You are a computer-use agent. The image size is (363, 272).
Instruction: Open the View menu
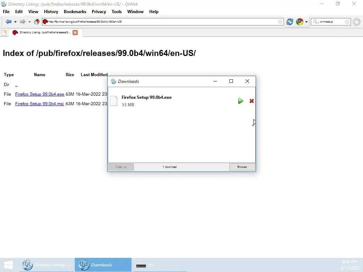tap(33, 12)
